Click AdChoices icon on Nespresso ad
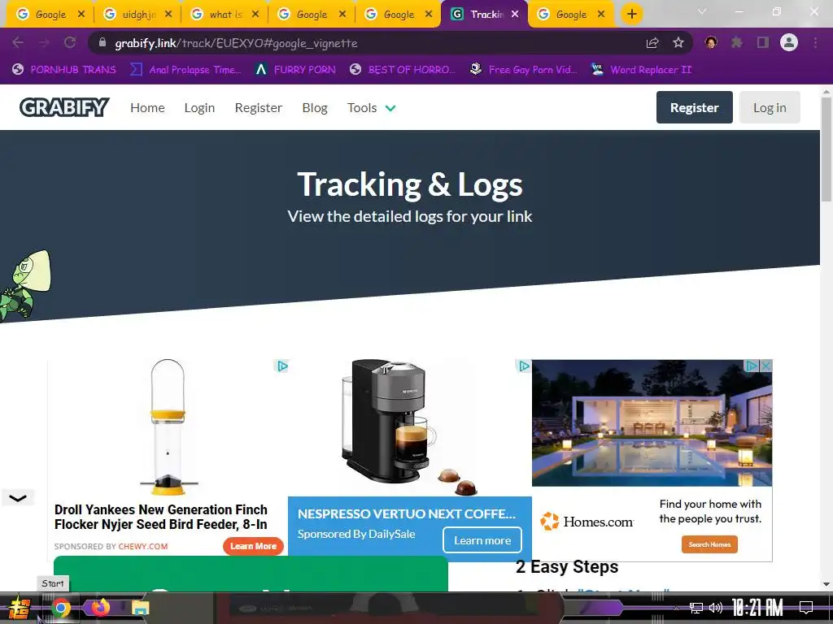 point(524,366)
